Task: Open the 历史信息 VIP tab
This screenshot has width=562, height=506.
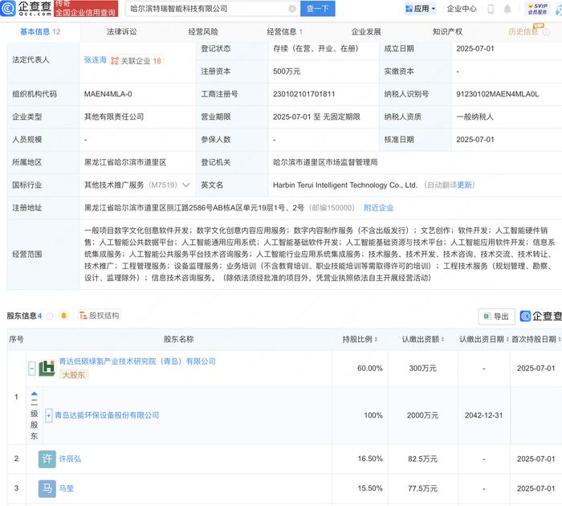Action: click(523, 31)
